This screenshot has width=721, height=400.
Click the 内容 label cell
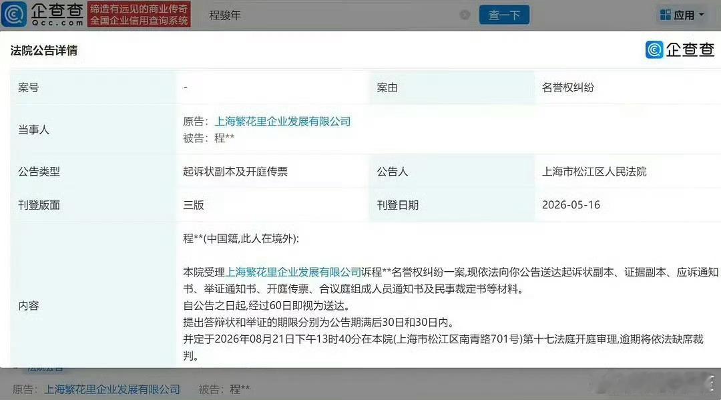pos(93,294)
